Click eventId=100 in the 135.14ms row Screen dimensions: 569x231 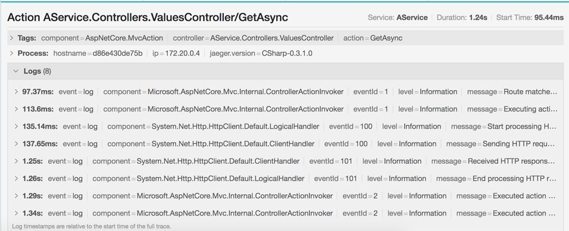point(351,126)
